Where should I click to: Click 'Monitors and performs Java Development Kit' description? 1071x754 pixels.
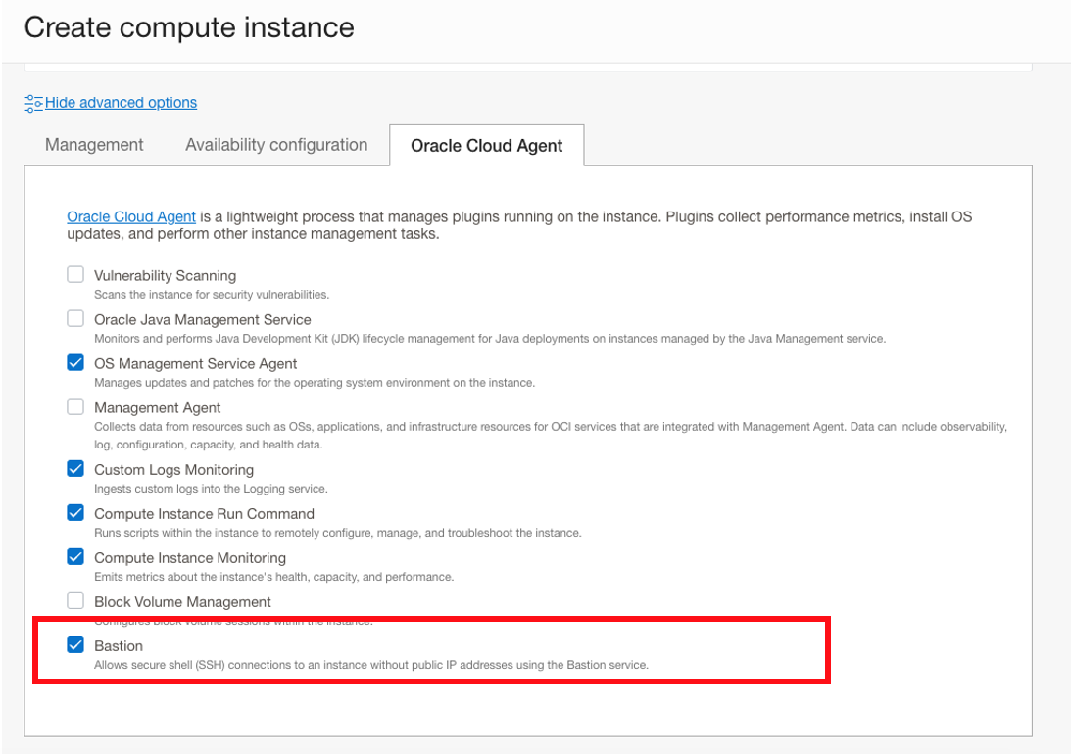[490, 339]
